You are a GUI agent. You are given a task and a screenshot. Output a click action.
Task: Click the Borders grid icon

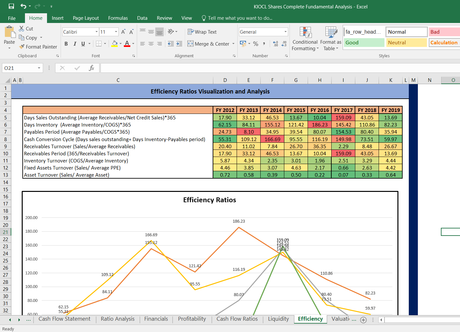pyautogui.click(x=99, y=44)
